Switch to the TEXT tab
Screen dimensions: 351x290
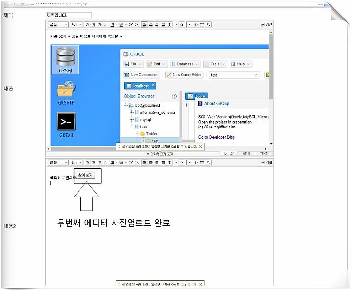click(x=263, y=153)
